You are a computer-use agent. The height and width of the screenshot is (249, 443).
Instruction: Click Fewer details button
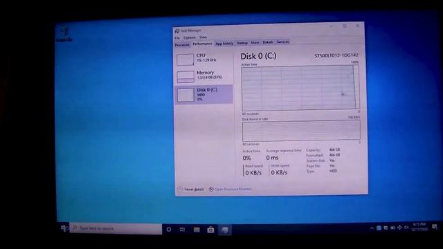pos(191,190)
